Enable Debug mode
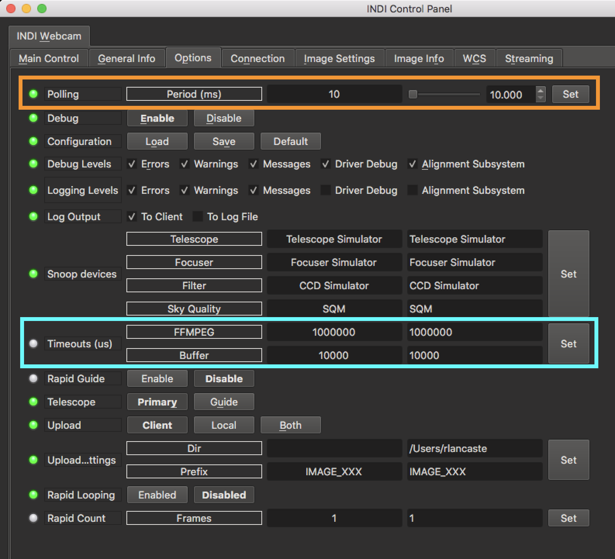 pos(157,118)
